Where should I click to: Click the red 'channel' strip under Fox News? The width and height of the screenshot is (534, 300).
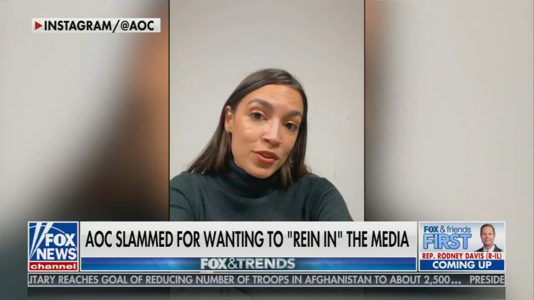pyautogui.click(x=53, y=266)
